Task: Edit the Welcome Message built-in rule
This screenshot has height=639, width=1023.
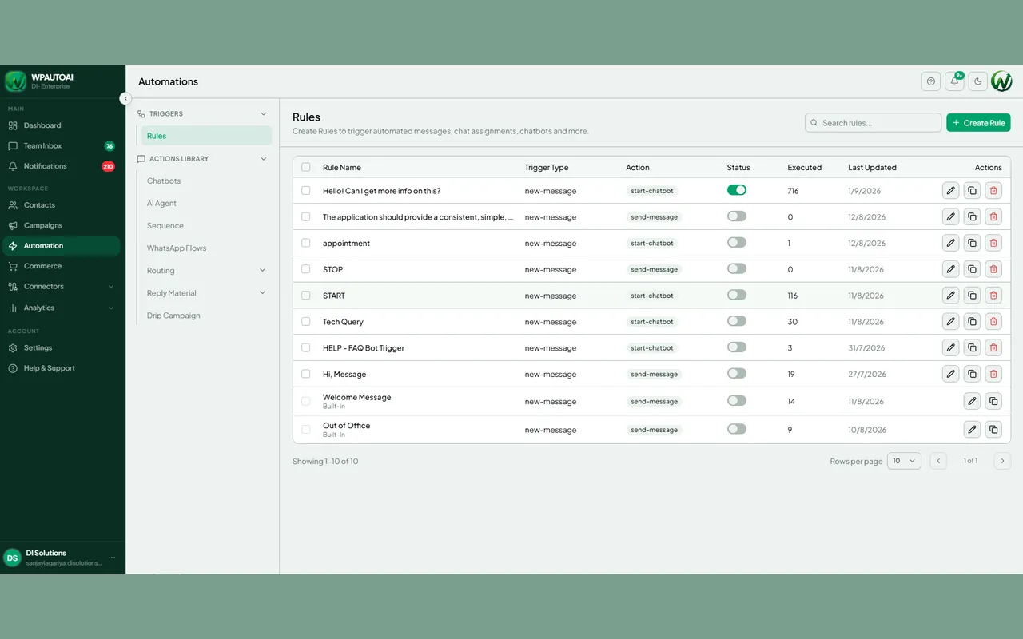Action: [x=972, y=401]
